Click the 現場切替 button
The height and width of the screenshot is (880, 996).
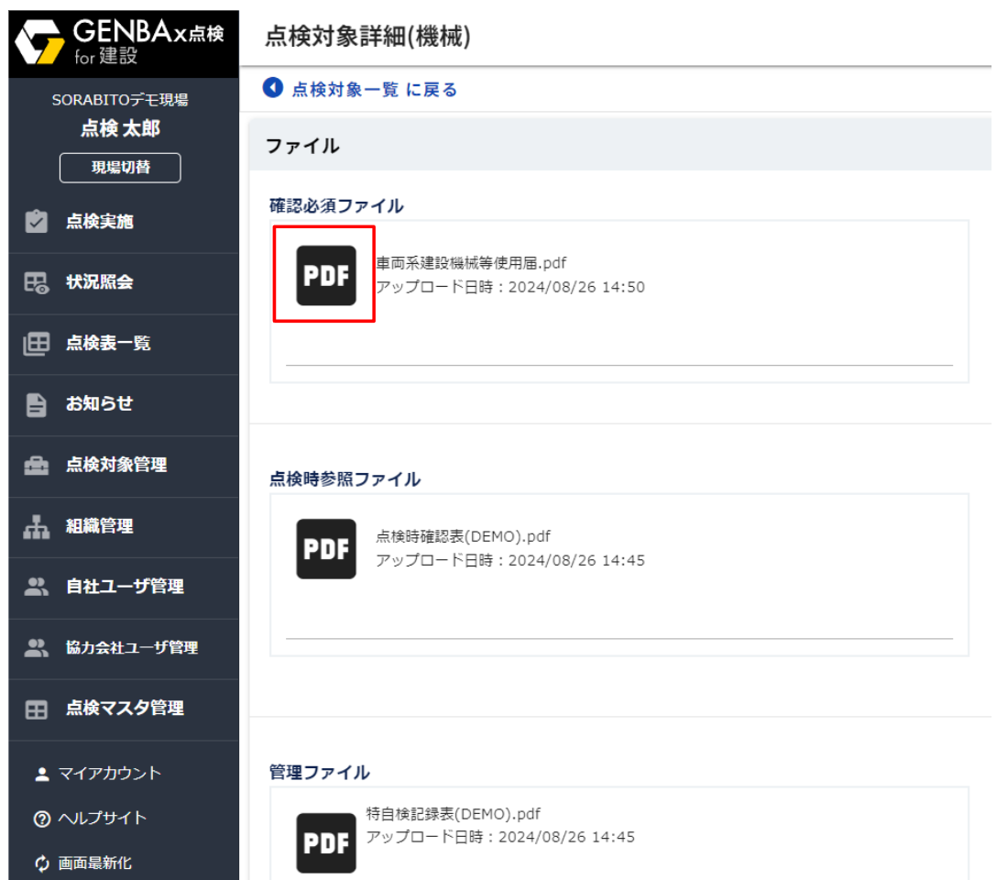(x=120, y=168)
